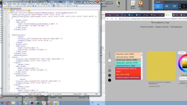Screen dimensions: 187x105
Task: Click the hue ring of the color wheel
Action: pyautogui.click(x=179, y=64)
